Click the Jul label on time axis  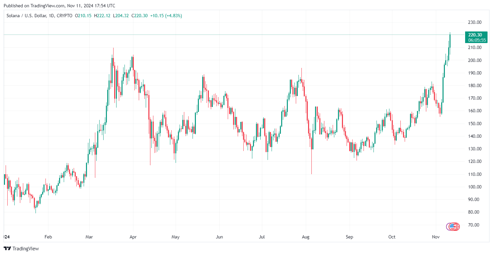pos(262,237)
